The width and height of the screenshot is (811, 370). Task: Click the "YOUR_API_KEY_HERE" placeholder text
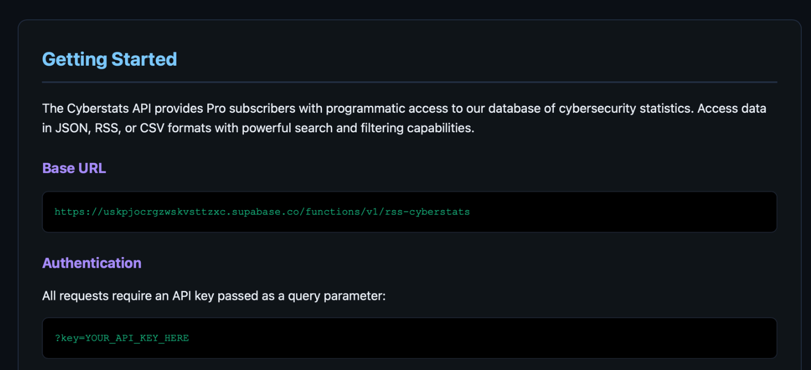137,338
